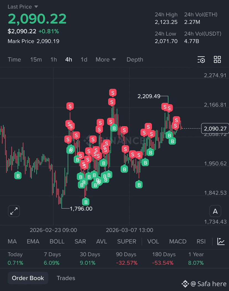Tap the Mark Price 2,090.19 value
This screenshot has width=229, height=291.
pyautogui.click(x=48, y=41)
